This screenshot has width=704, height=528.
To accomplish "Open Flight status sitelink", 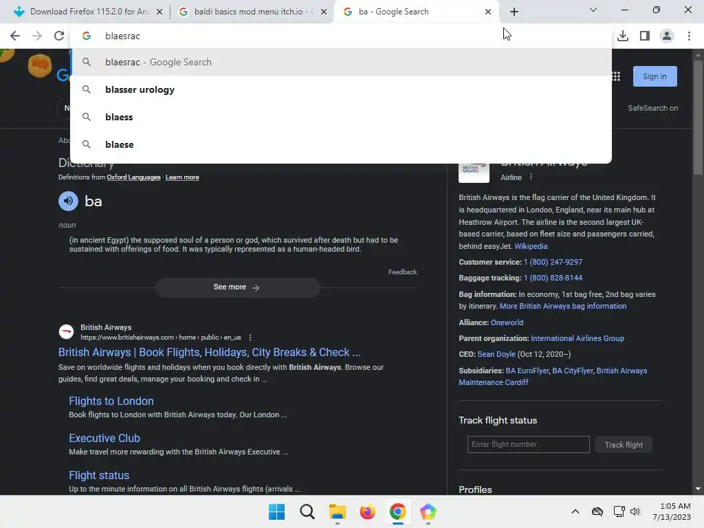I will pyautogui.click(x=99, y=475).
